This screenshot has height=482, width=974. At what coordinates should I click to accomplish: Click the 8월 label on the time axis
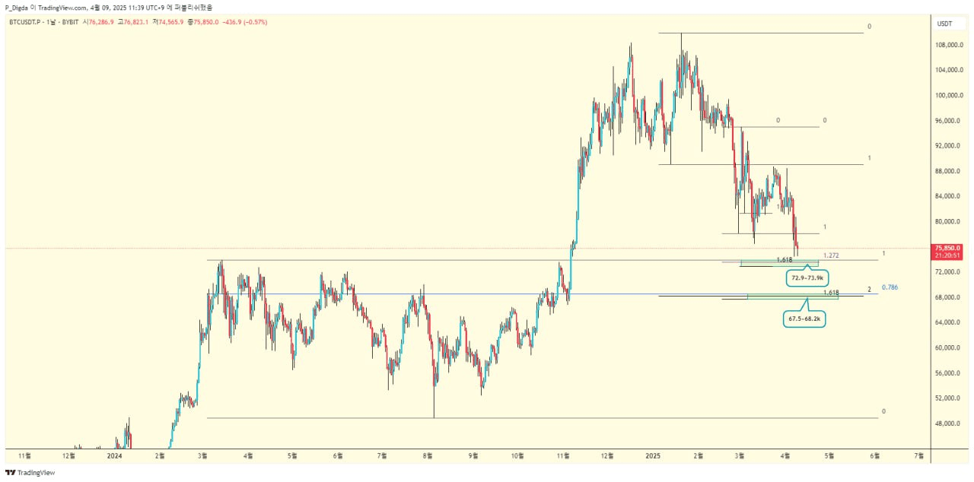click(428, 456)
